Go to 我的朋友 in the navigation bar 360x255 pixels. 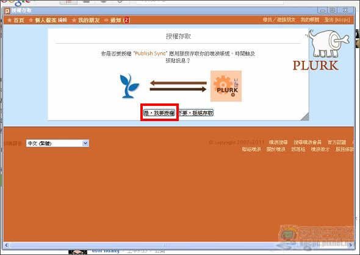point(89,20)
